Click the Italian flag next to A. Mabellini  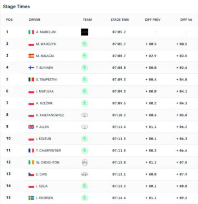pos(31,32)
